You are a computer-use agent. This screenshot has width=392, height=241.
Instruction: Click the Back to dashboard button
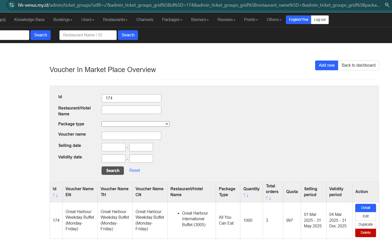(358, 65)
